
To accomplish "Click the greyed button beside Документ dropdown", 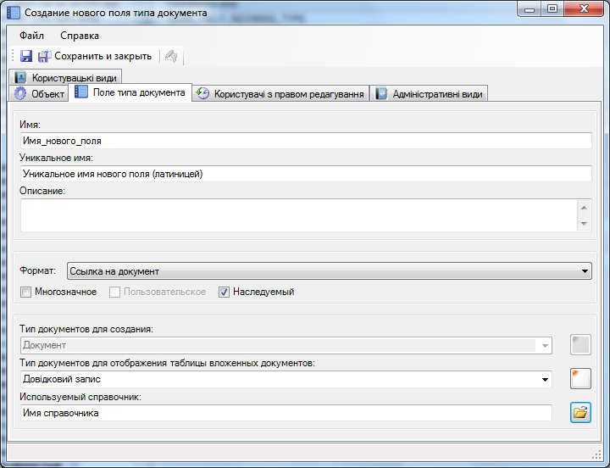I will (x=580, y=344).
